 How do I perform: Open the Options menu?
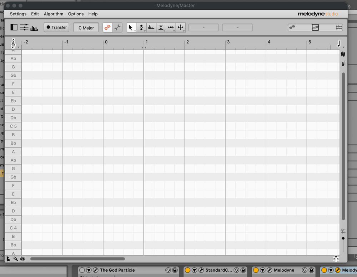pos(76,14)
